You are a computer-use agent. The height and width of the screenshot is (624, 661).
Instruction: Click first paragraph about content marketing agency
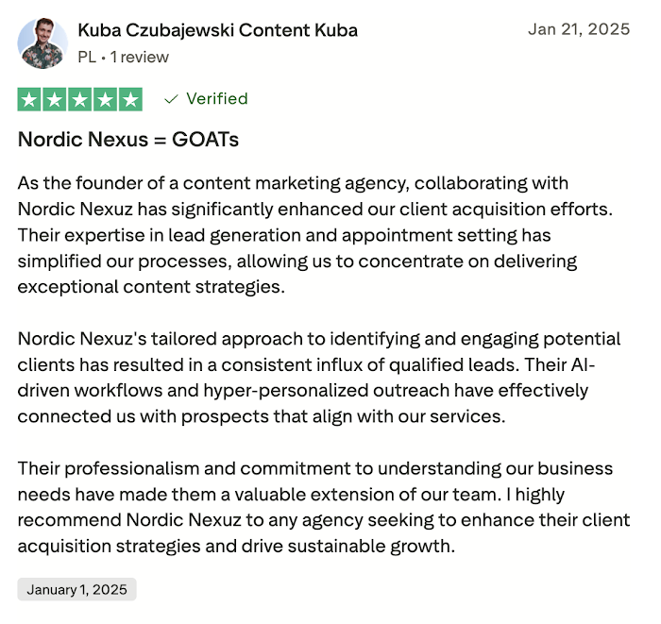coord(314,235)
